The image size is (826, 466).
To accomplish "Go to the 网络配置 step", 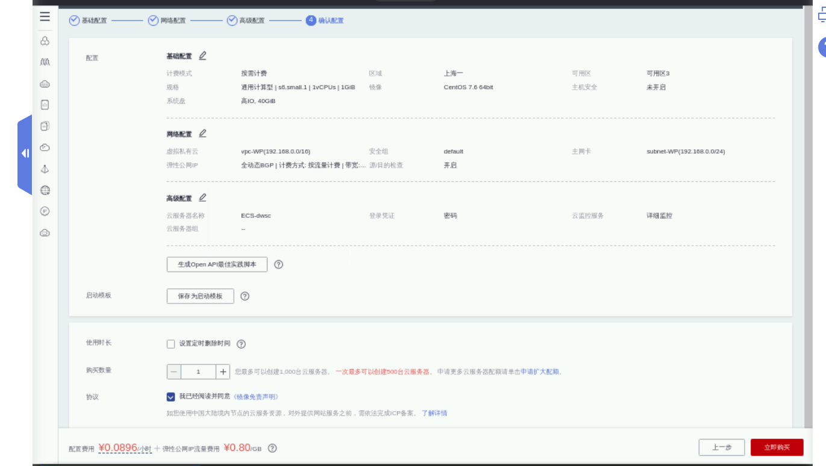I will (167, 20).
